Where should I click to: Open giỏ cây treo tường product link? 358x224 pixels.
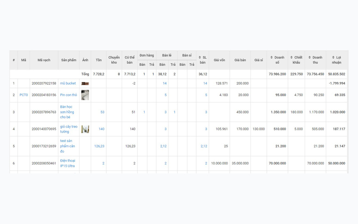click(69, 129)
